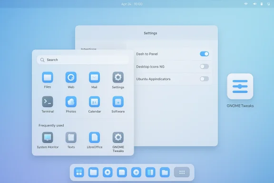Image resolution: width=274 pixels, height=183 pixels.
Task: Launch the Web browser app
Action: [x=71, y=77]
